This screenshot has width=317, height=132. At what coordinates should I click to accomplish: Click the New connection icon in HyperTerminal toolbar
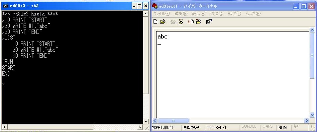(x=155, y=22)
